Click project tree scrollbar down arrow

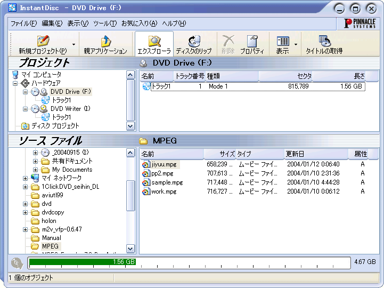pos(130,126)
